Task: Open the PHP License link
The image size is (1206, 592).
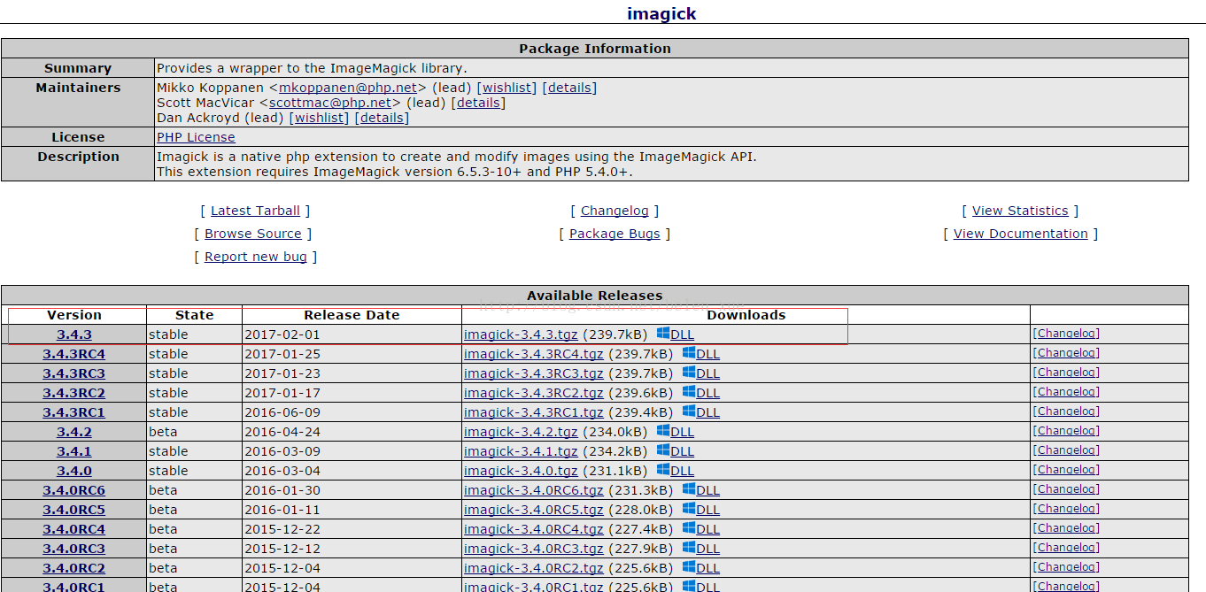Action: coord(196,137)
